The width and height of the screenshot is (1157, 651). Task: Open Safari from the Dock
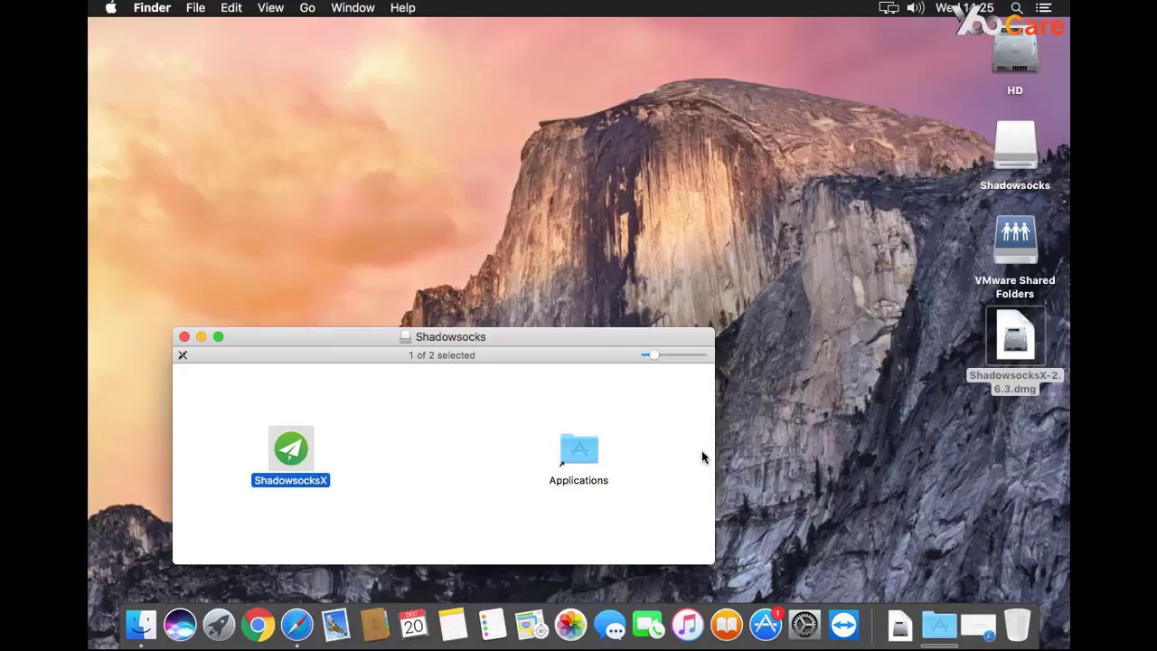pos(296,625)
